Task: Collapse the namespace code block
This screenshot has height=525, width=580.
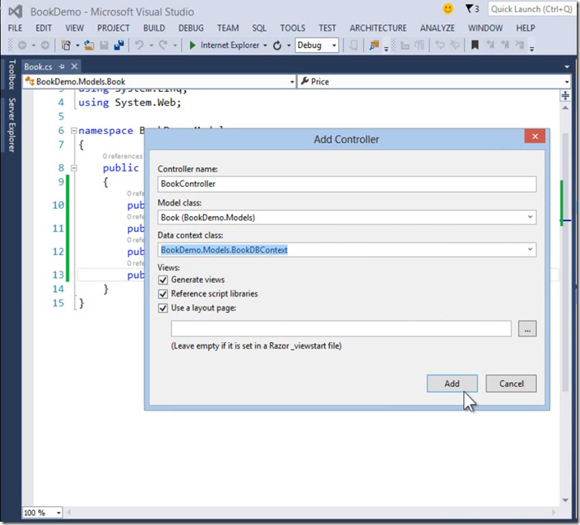Action: 74,131
